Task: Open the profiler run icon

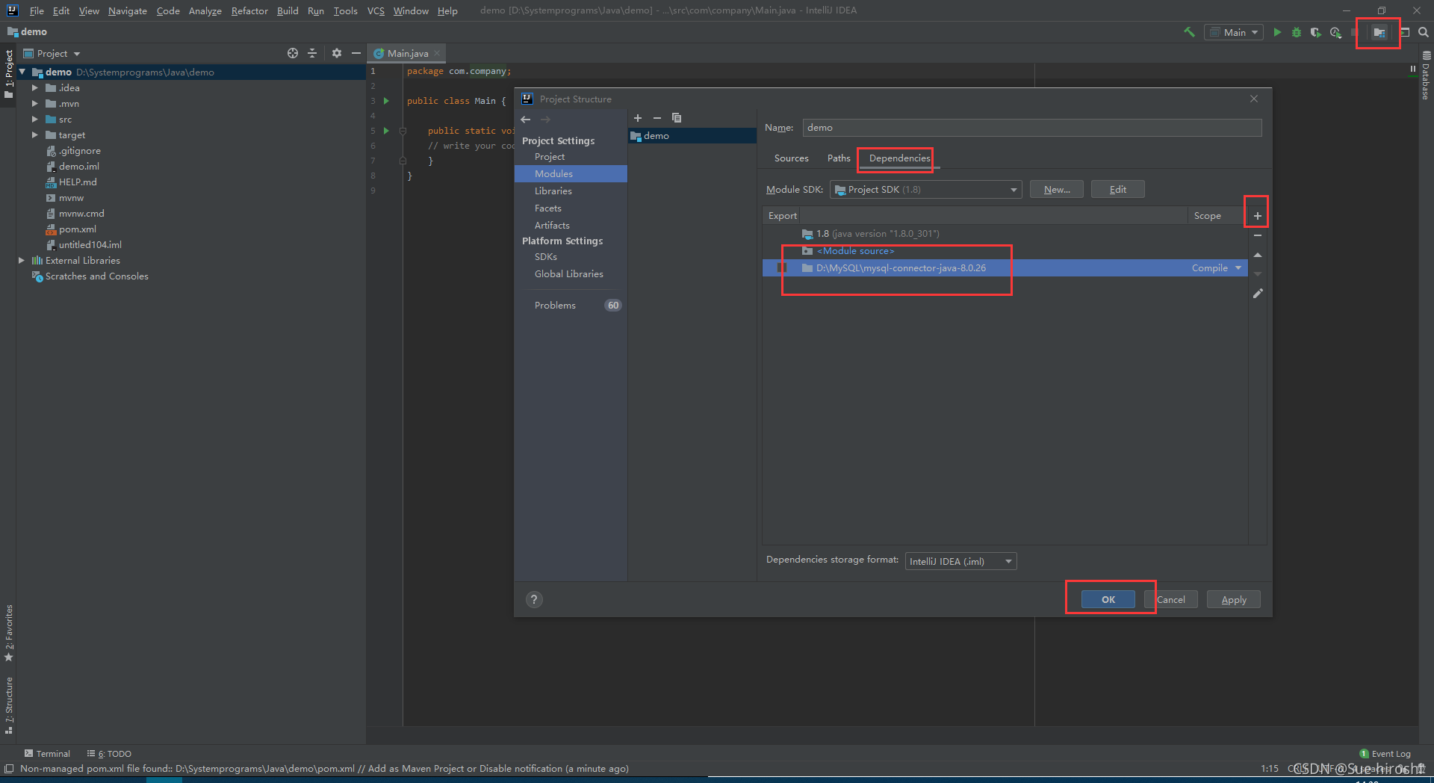Action: tap(1335, 32)
